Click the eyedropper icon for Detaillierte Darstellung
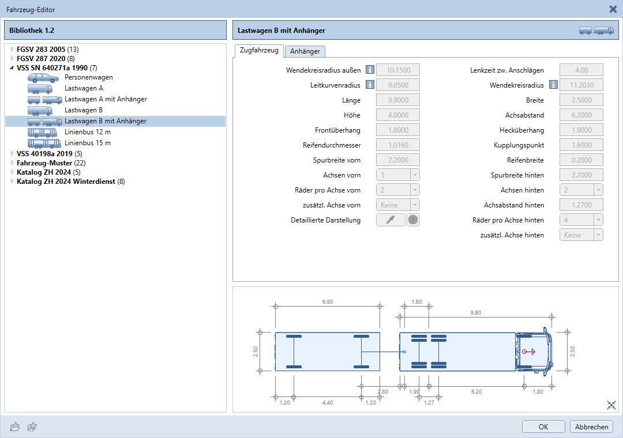The width and height of the screenshot is (623, 438). click(391, 220)
